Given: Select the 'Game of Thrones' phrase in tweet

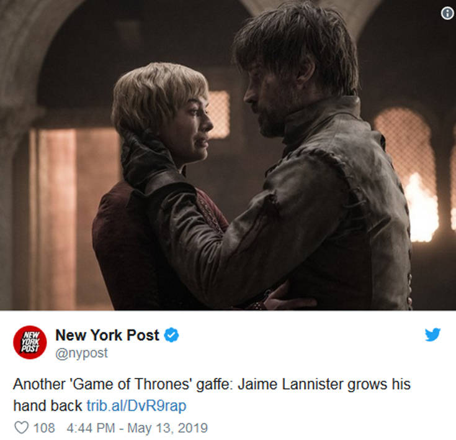Looking at the screenshot, I should coord(131,384).
